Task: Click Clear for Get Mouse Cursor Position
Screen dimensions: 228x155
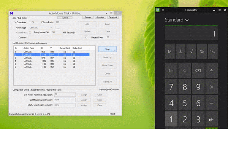Action: tap(100, 100)
